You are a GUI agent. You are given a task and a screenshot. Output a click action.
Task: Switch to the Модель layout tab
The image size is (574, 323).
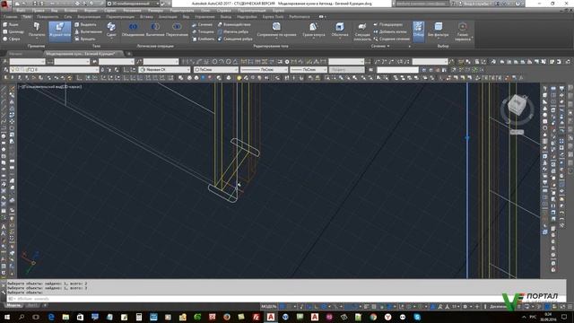[13, 305]
